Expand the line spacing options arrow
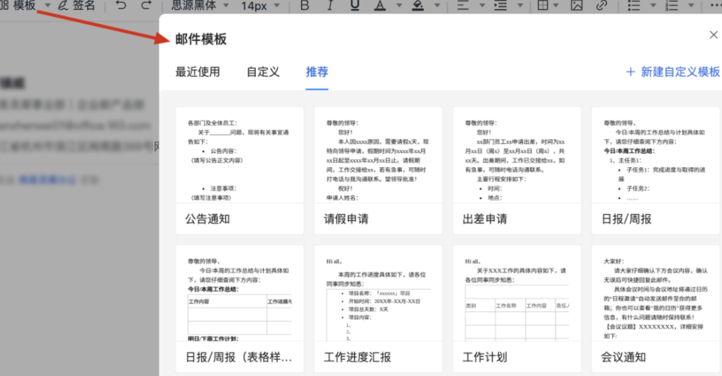 pyautogui.click(x=520, y=6)
